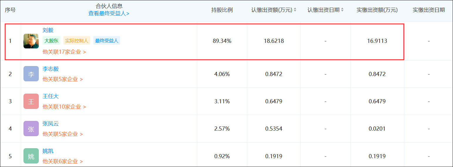Click the purple 张 avatar icon
This screenshot has width=453, height=167.
click(x=31, y=129)
